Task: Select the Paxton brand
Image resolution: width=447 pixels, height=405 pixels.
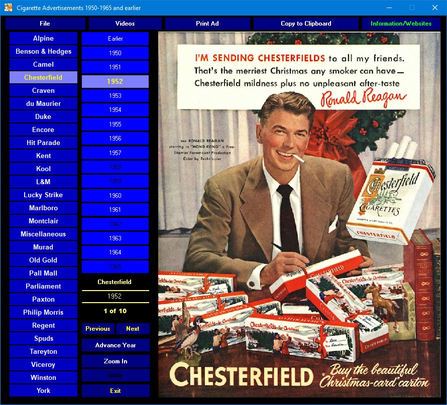Action: pos(43,299)
